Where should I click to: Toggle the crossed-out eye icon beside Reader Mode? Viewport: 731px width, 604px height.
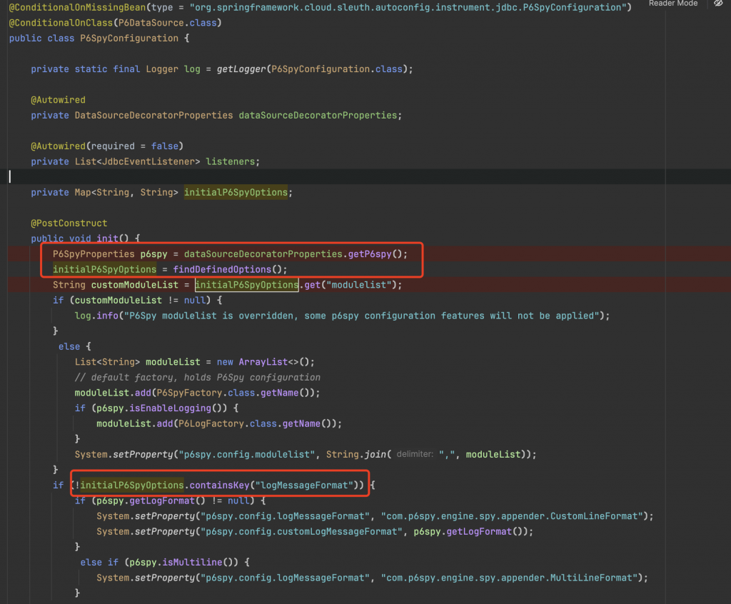(718, 4)
